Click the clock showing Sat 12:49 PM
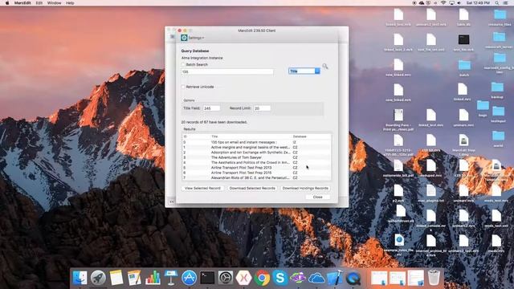 coord(478,3)
